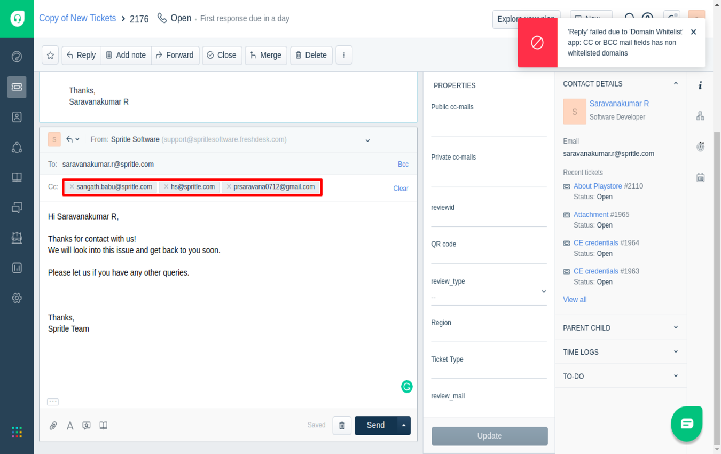The image size is (721, 454).
Task: Open the Reports icon in the sidebar
Action: click(17, 268)
